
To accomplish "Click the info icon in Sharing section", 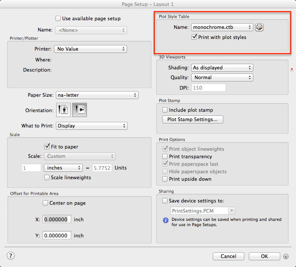I will [x=166, y=220].
